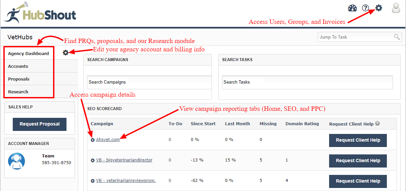Screen dimensions: 406x191
Task: Open the Ahsvet.com campaign link
Action: pyautogui.click(x=108, y=140)
